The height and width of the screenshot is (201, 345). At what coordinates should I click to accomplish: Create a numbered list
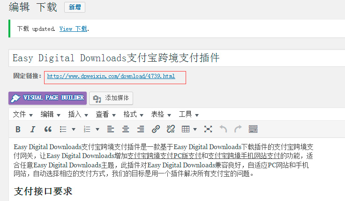pos(87,129)
